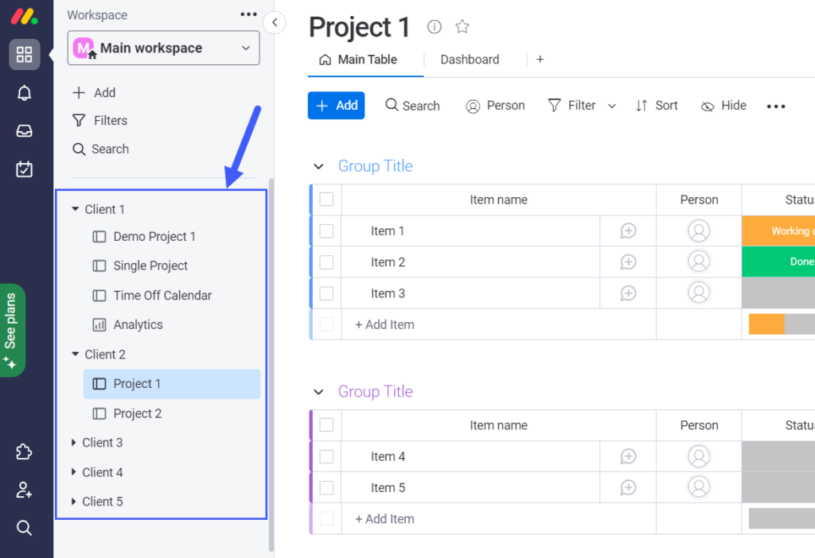Open the invite members icon
Viewport: 815px width, 558px height.
(x=25, y=490)
